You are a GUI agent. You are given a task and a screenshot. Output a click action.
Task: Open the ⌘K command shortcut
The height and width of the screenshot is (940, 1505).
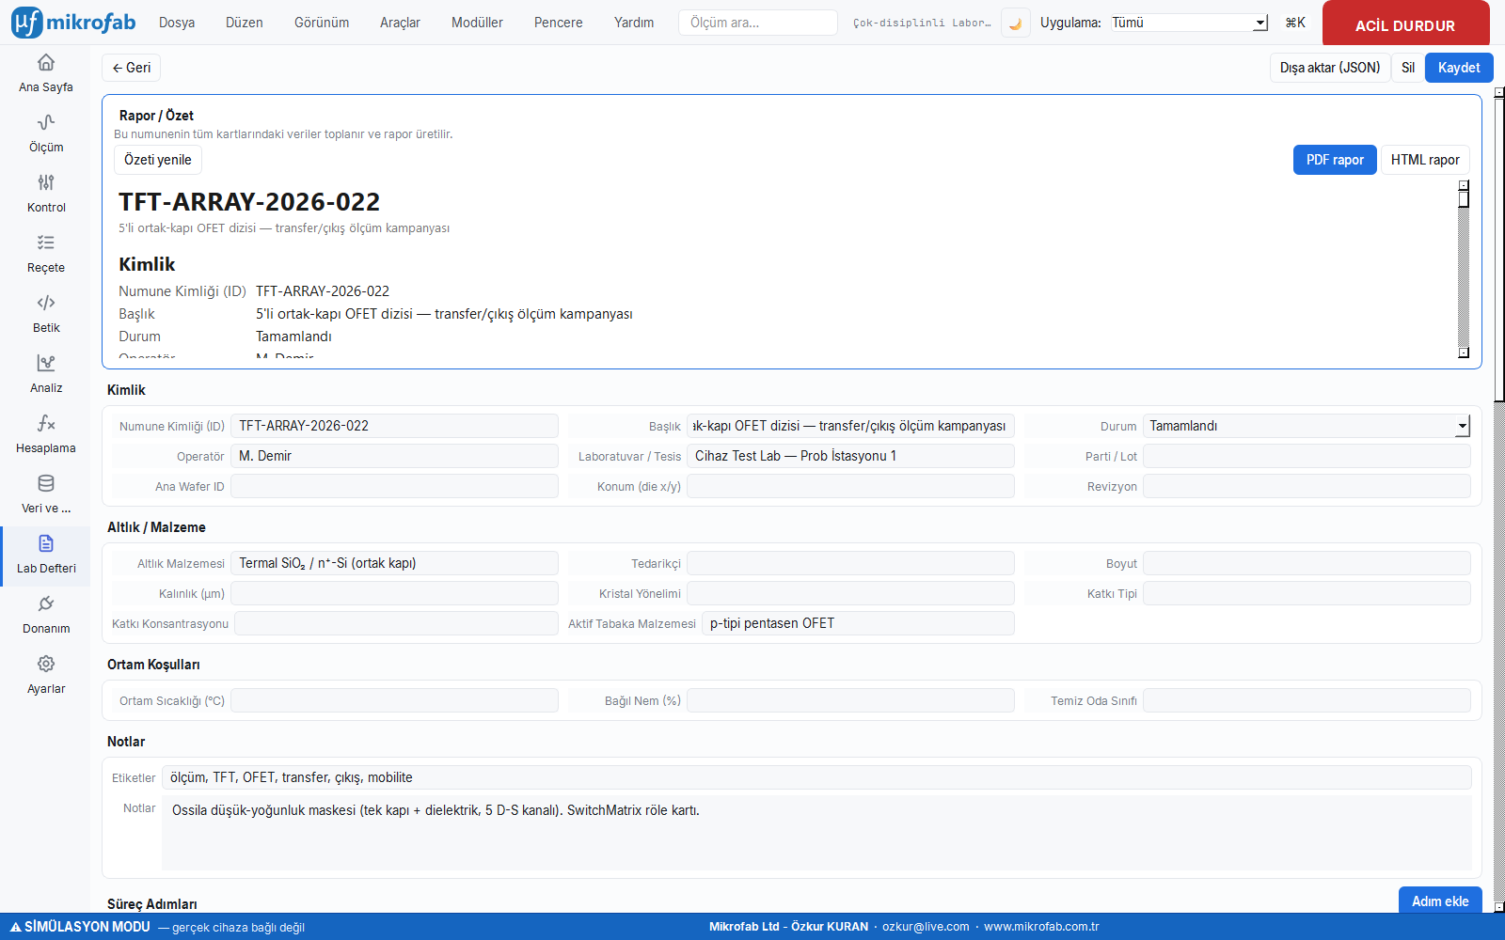click(x=1295, y=23)
